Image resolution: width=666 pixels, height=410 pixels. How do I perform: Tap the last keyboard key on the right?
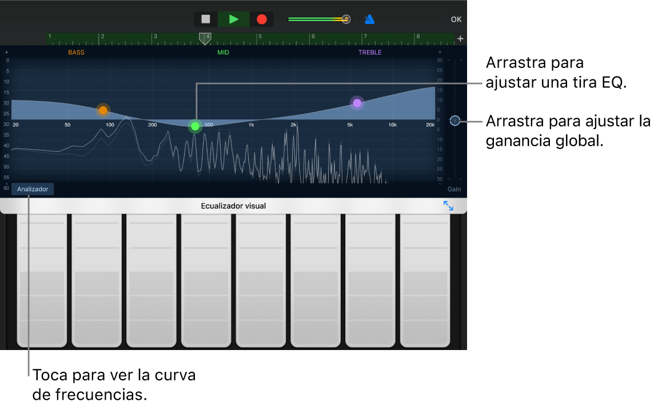click(425, 280)
